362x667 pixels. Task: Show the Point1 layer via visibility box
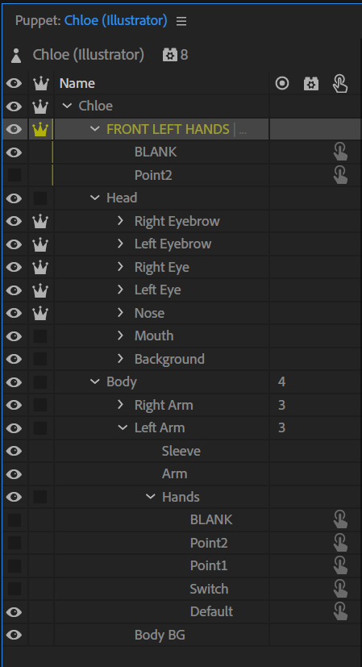pyautogui.click(x=15, y=565)
